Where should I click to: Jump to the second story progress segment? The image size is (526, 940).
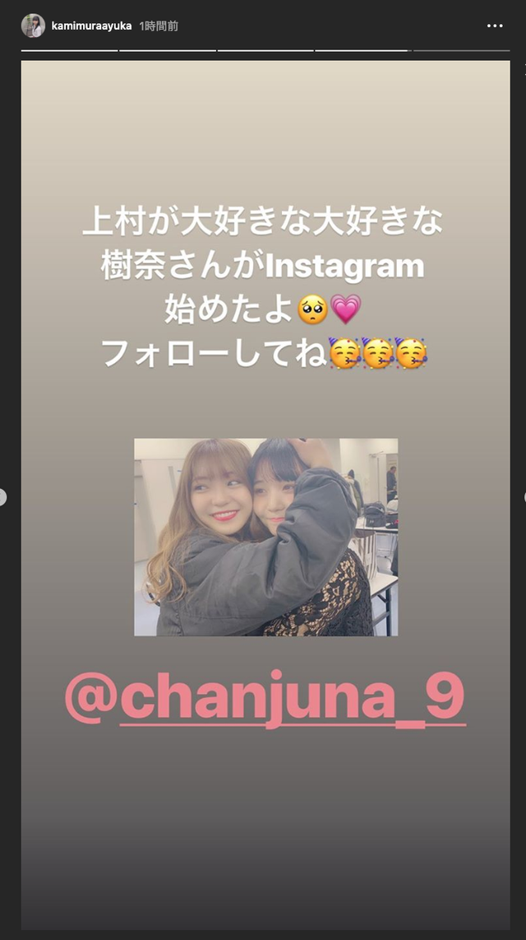(168, 51)
